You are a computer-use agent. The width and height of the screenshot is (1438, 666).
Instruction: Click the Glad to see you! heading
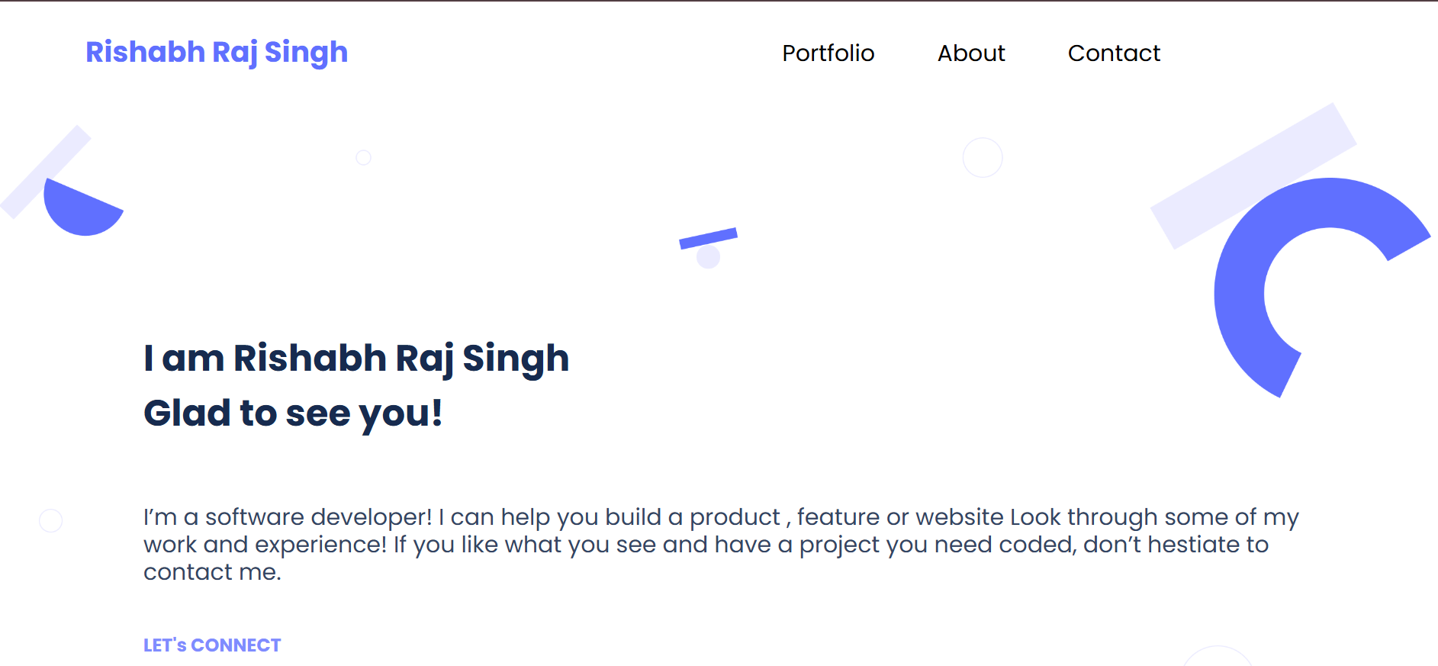click(293, 414)
